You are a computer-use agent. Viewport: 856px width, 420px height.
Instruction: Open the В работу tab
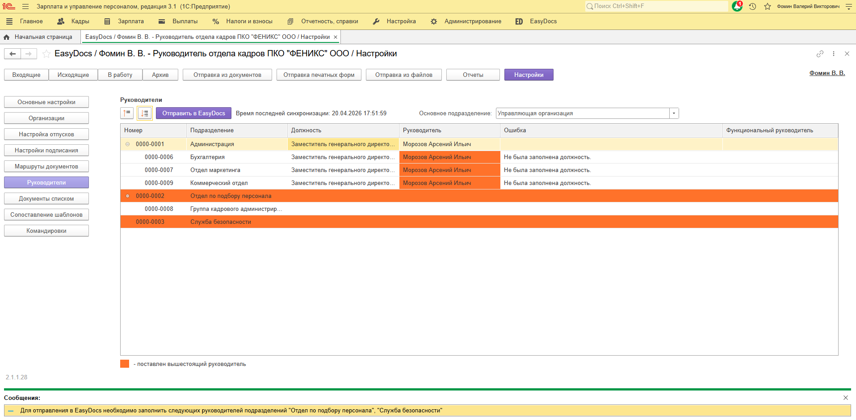tap(120, 75)
